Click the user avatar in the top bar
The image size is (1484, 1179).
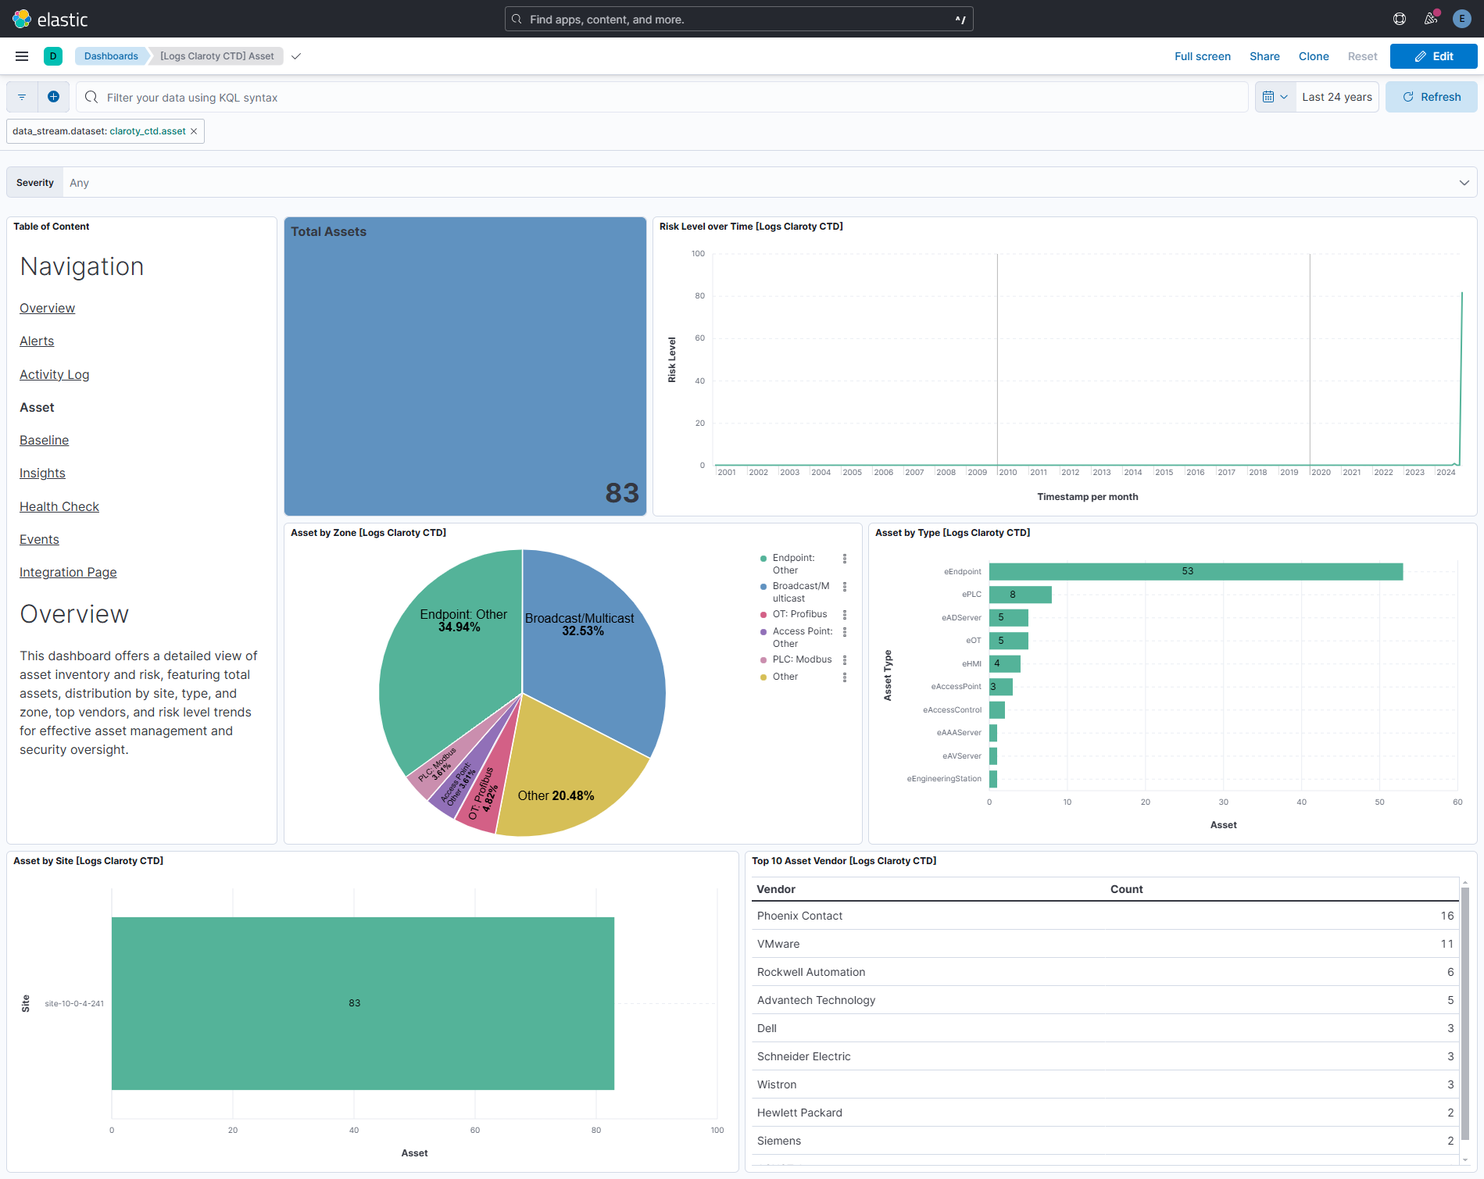pyautogui.click(x=1461, y=18)
